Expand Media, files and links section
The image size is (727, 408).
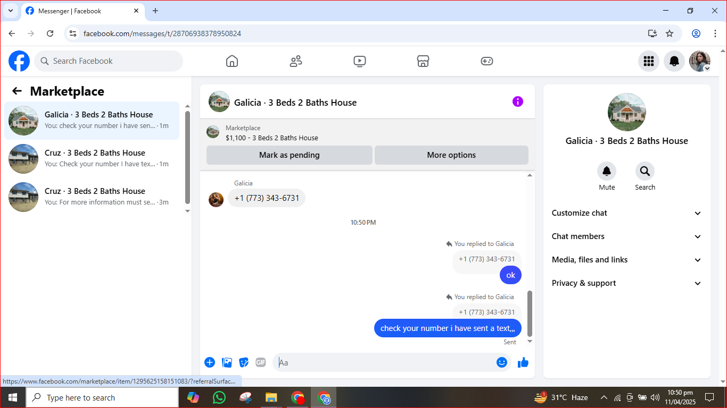tap(627, 260)
